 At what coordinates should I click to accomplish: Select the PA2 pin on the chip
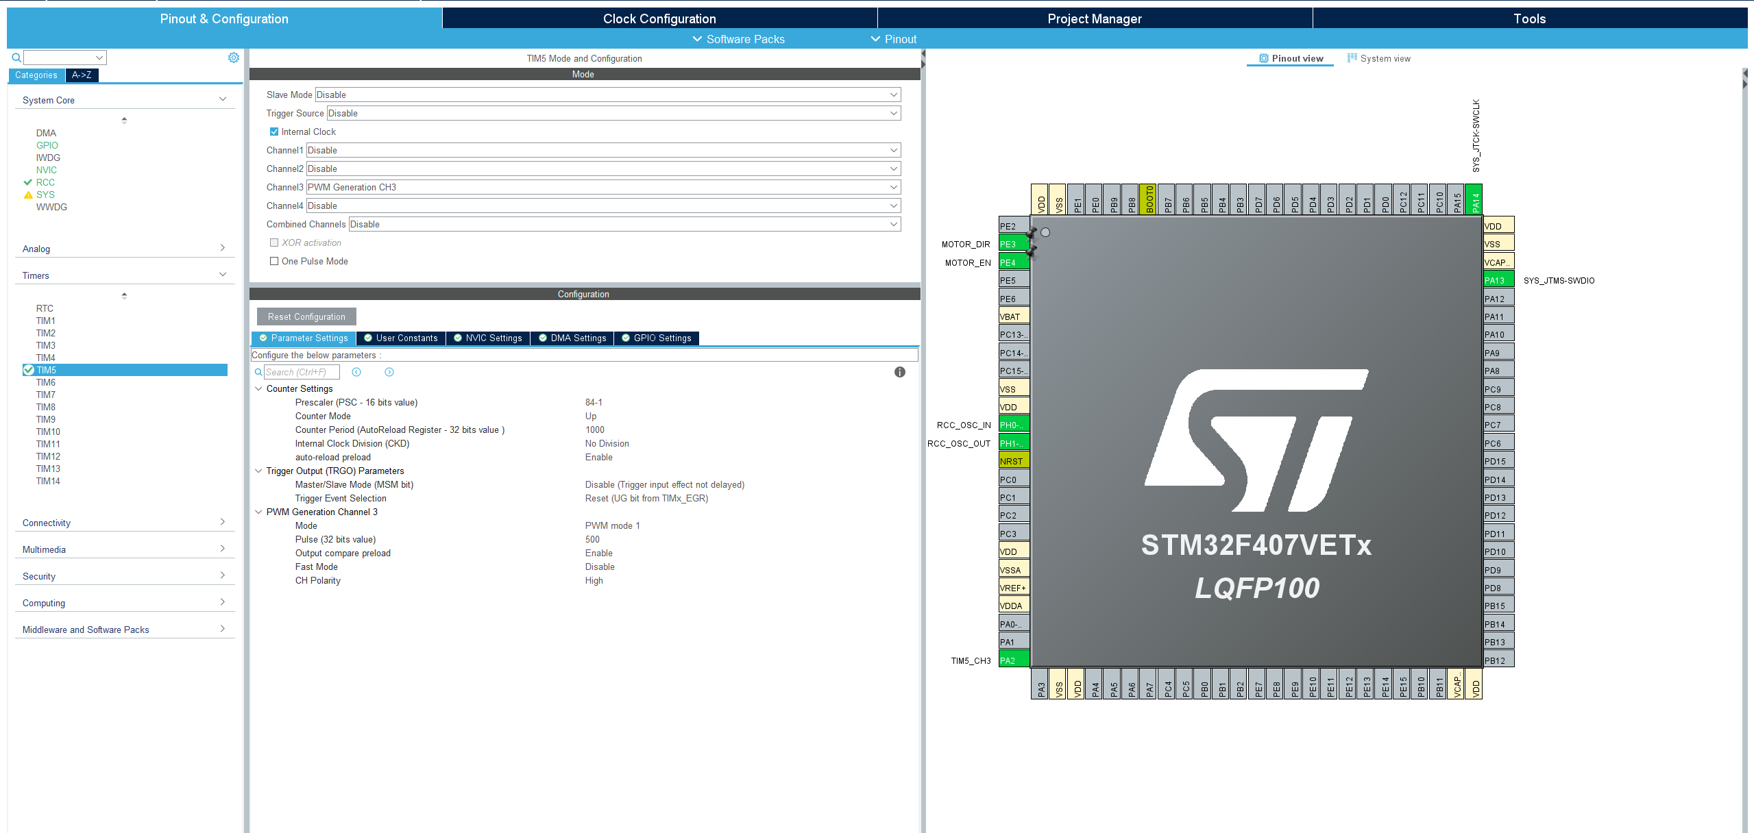pyautogui.click(x=1014, y=660)
